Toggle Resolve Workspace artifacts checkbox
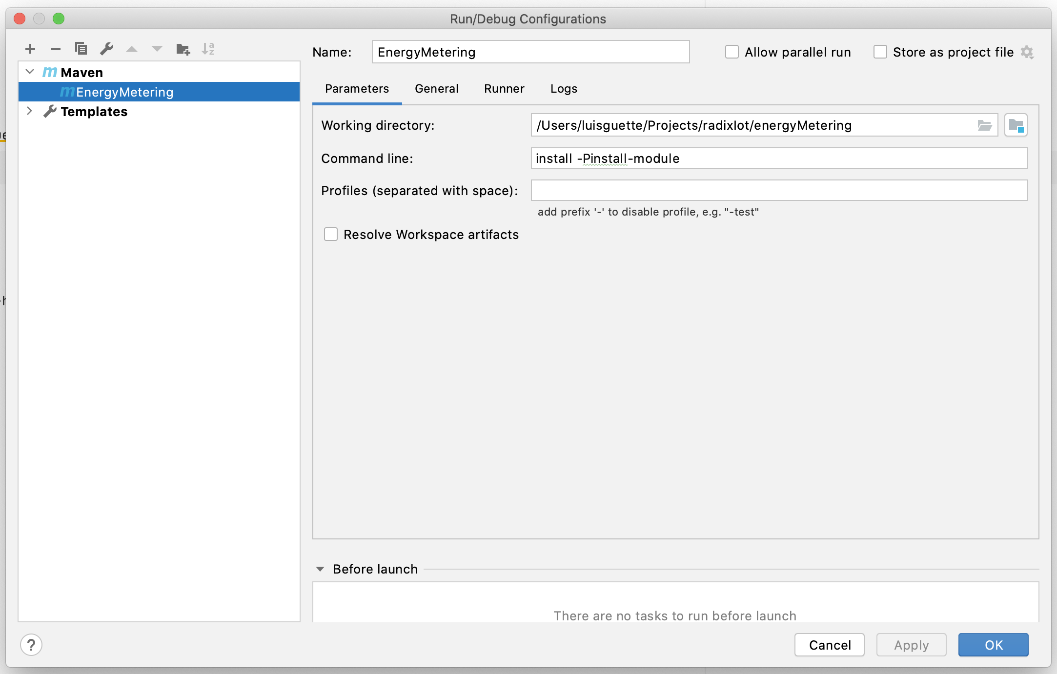The height and width of the screenshot is (674, 1057). pyautogui.click(x=331, y=235)
